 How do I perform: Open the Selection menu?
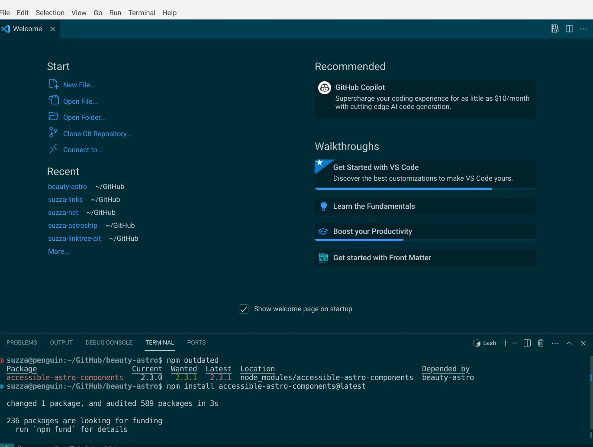pos(50,13)
